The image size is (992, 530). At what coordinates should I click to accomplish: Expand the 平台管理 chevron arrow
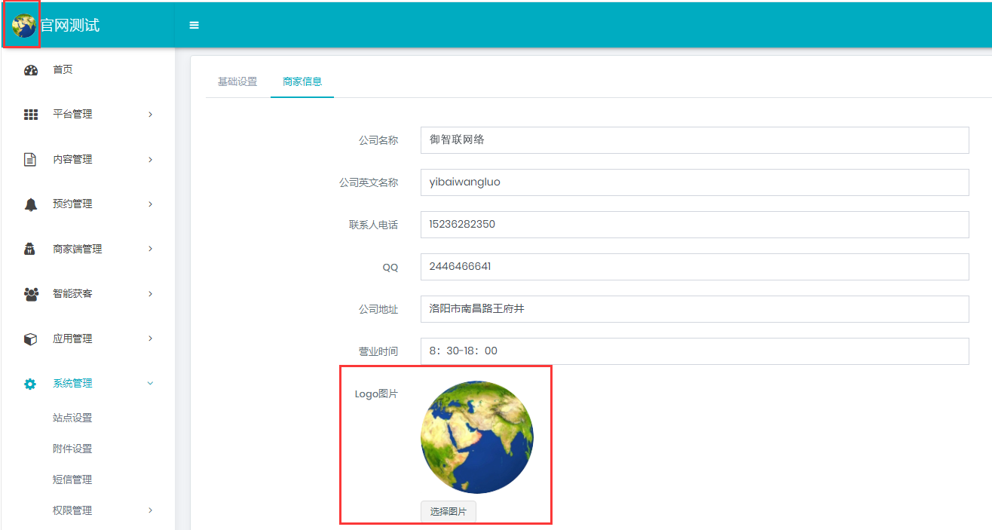[150, 115]
